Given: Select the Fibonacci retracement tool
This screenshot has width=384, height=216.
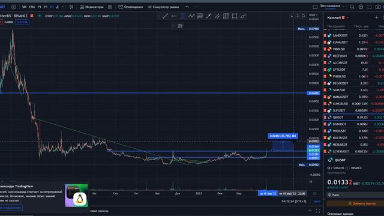Looking at the screenshot, I should [x=200, y=16].
